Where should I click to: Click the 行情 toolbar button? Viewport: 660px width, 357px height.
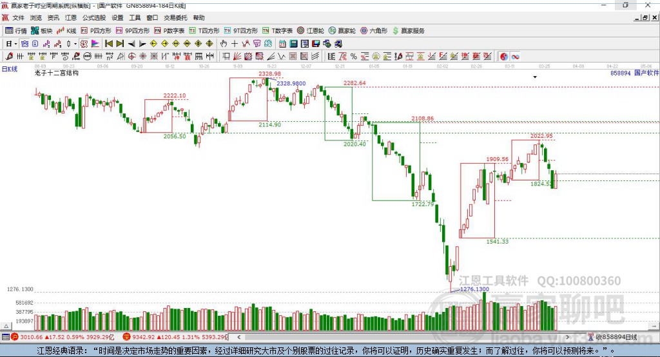[15, 31]
